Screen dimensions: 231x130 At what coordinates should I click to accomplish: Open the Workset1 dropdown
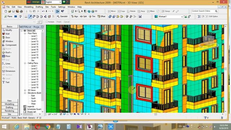tap(182, 17)
